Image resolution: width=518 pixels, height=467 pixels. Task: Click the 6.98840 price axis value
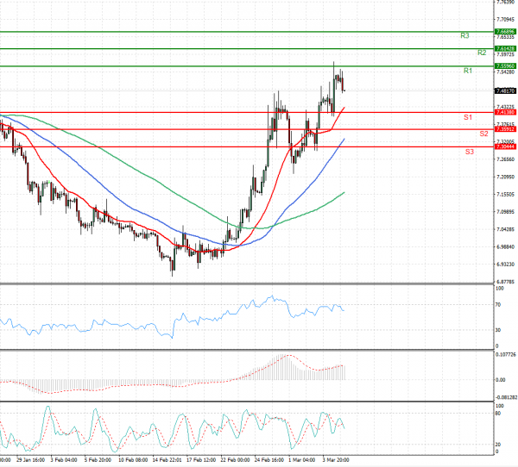click(x=505, y=247)
